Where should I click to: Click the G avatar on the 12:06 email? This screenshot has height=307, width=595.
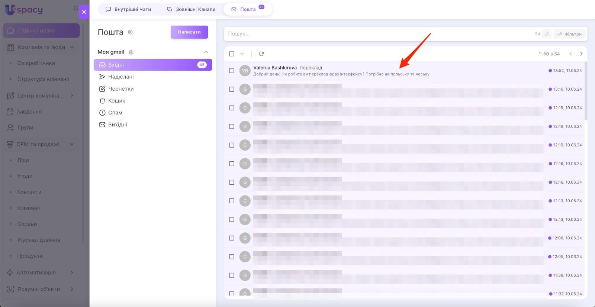[245, 238]
